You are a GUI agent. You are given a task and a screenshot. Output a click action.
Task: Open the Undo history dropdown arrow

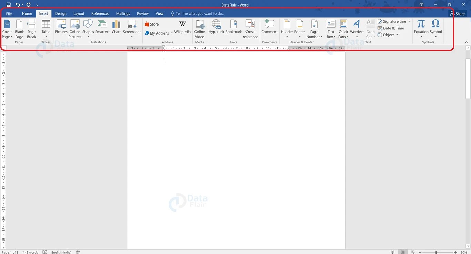point(22,5)
